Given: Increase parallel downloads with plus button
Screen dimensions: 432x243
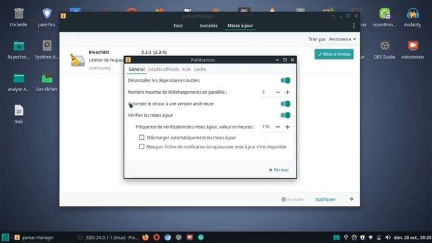Looking at the screenshot, I should [x=288, y=92].
